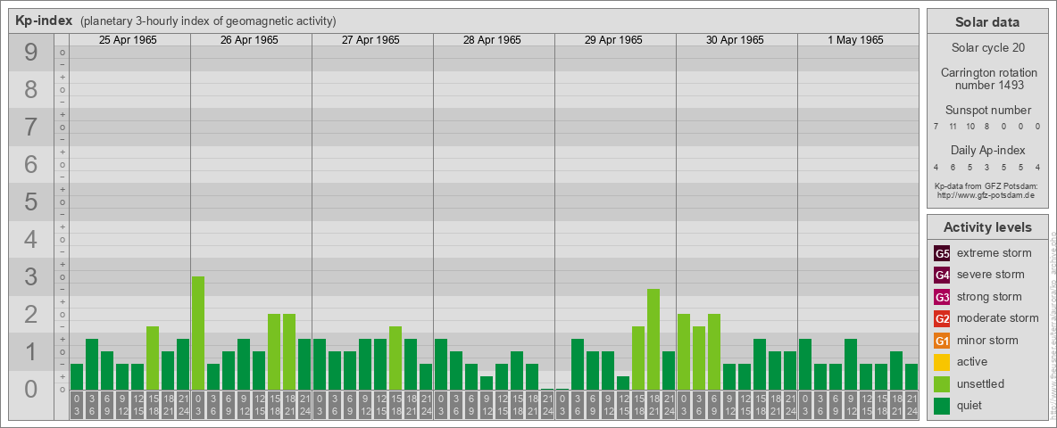Select the 27 Apr 1965 date header
Image resolution: width=1057 pixels, height=428 pixels.
point(370,40)
